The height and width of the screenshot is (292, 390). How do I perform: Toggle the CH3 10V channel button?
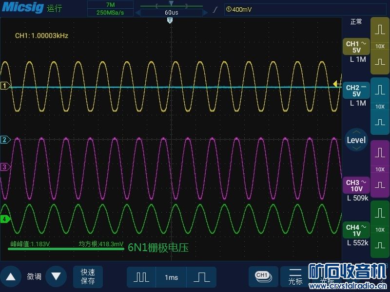click(x=356, y=185)
